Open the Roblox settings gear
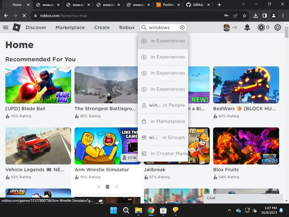This screenshot has height=217, width=289. point(277,27)
